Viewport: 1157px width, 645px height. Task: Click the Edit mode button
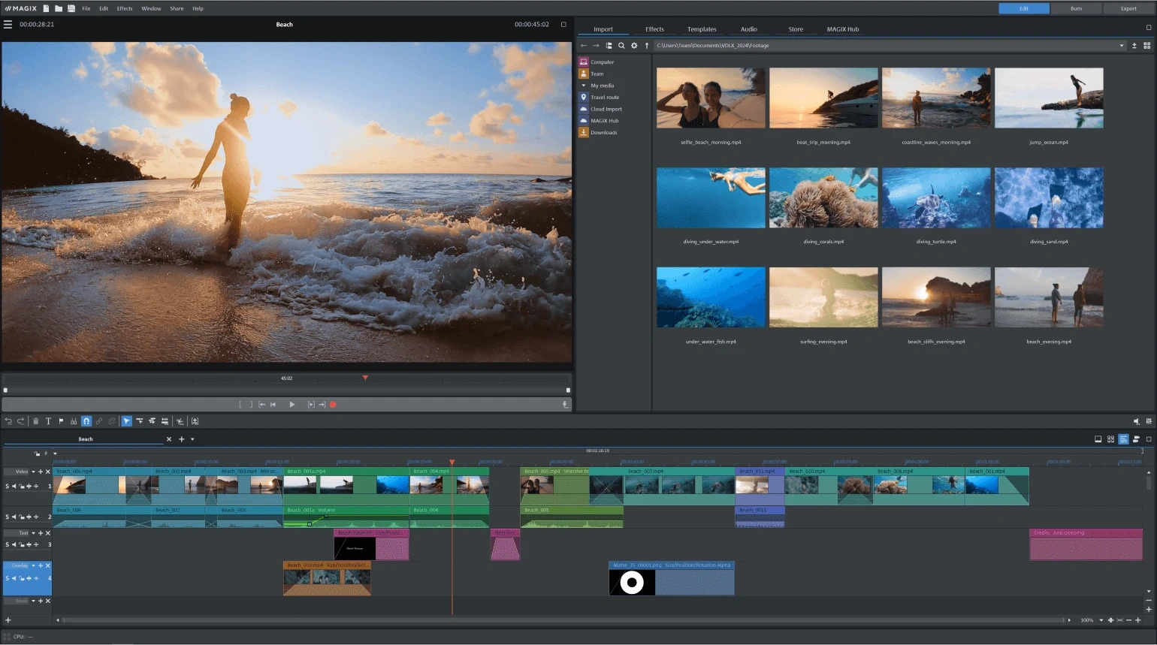point(1024,8)
